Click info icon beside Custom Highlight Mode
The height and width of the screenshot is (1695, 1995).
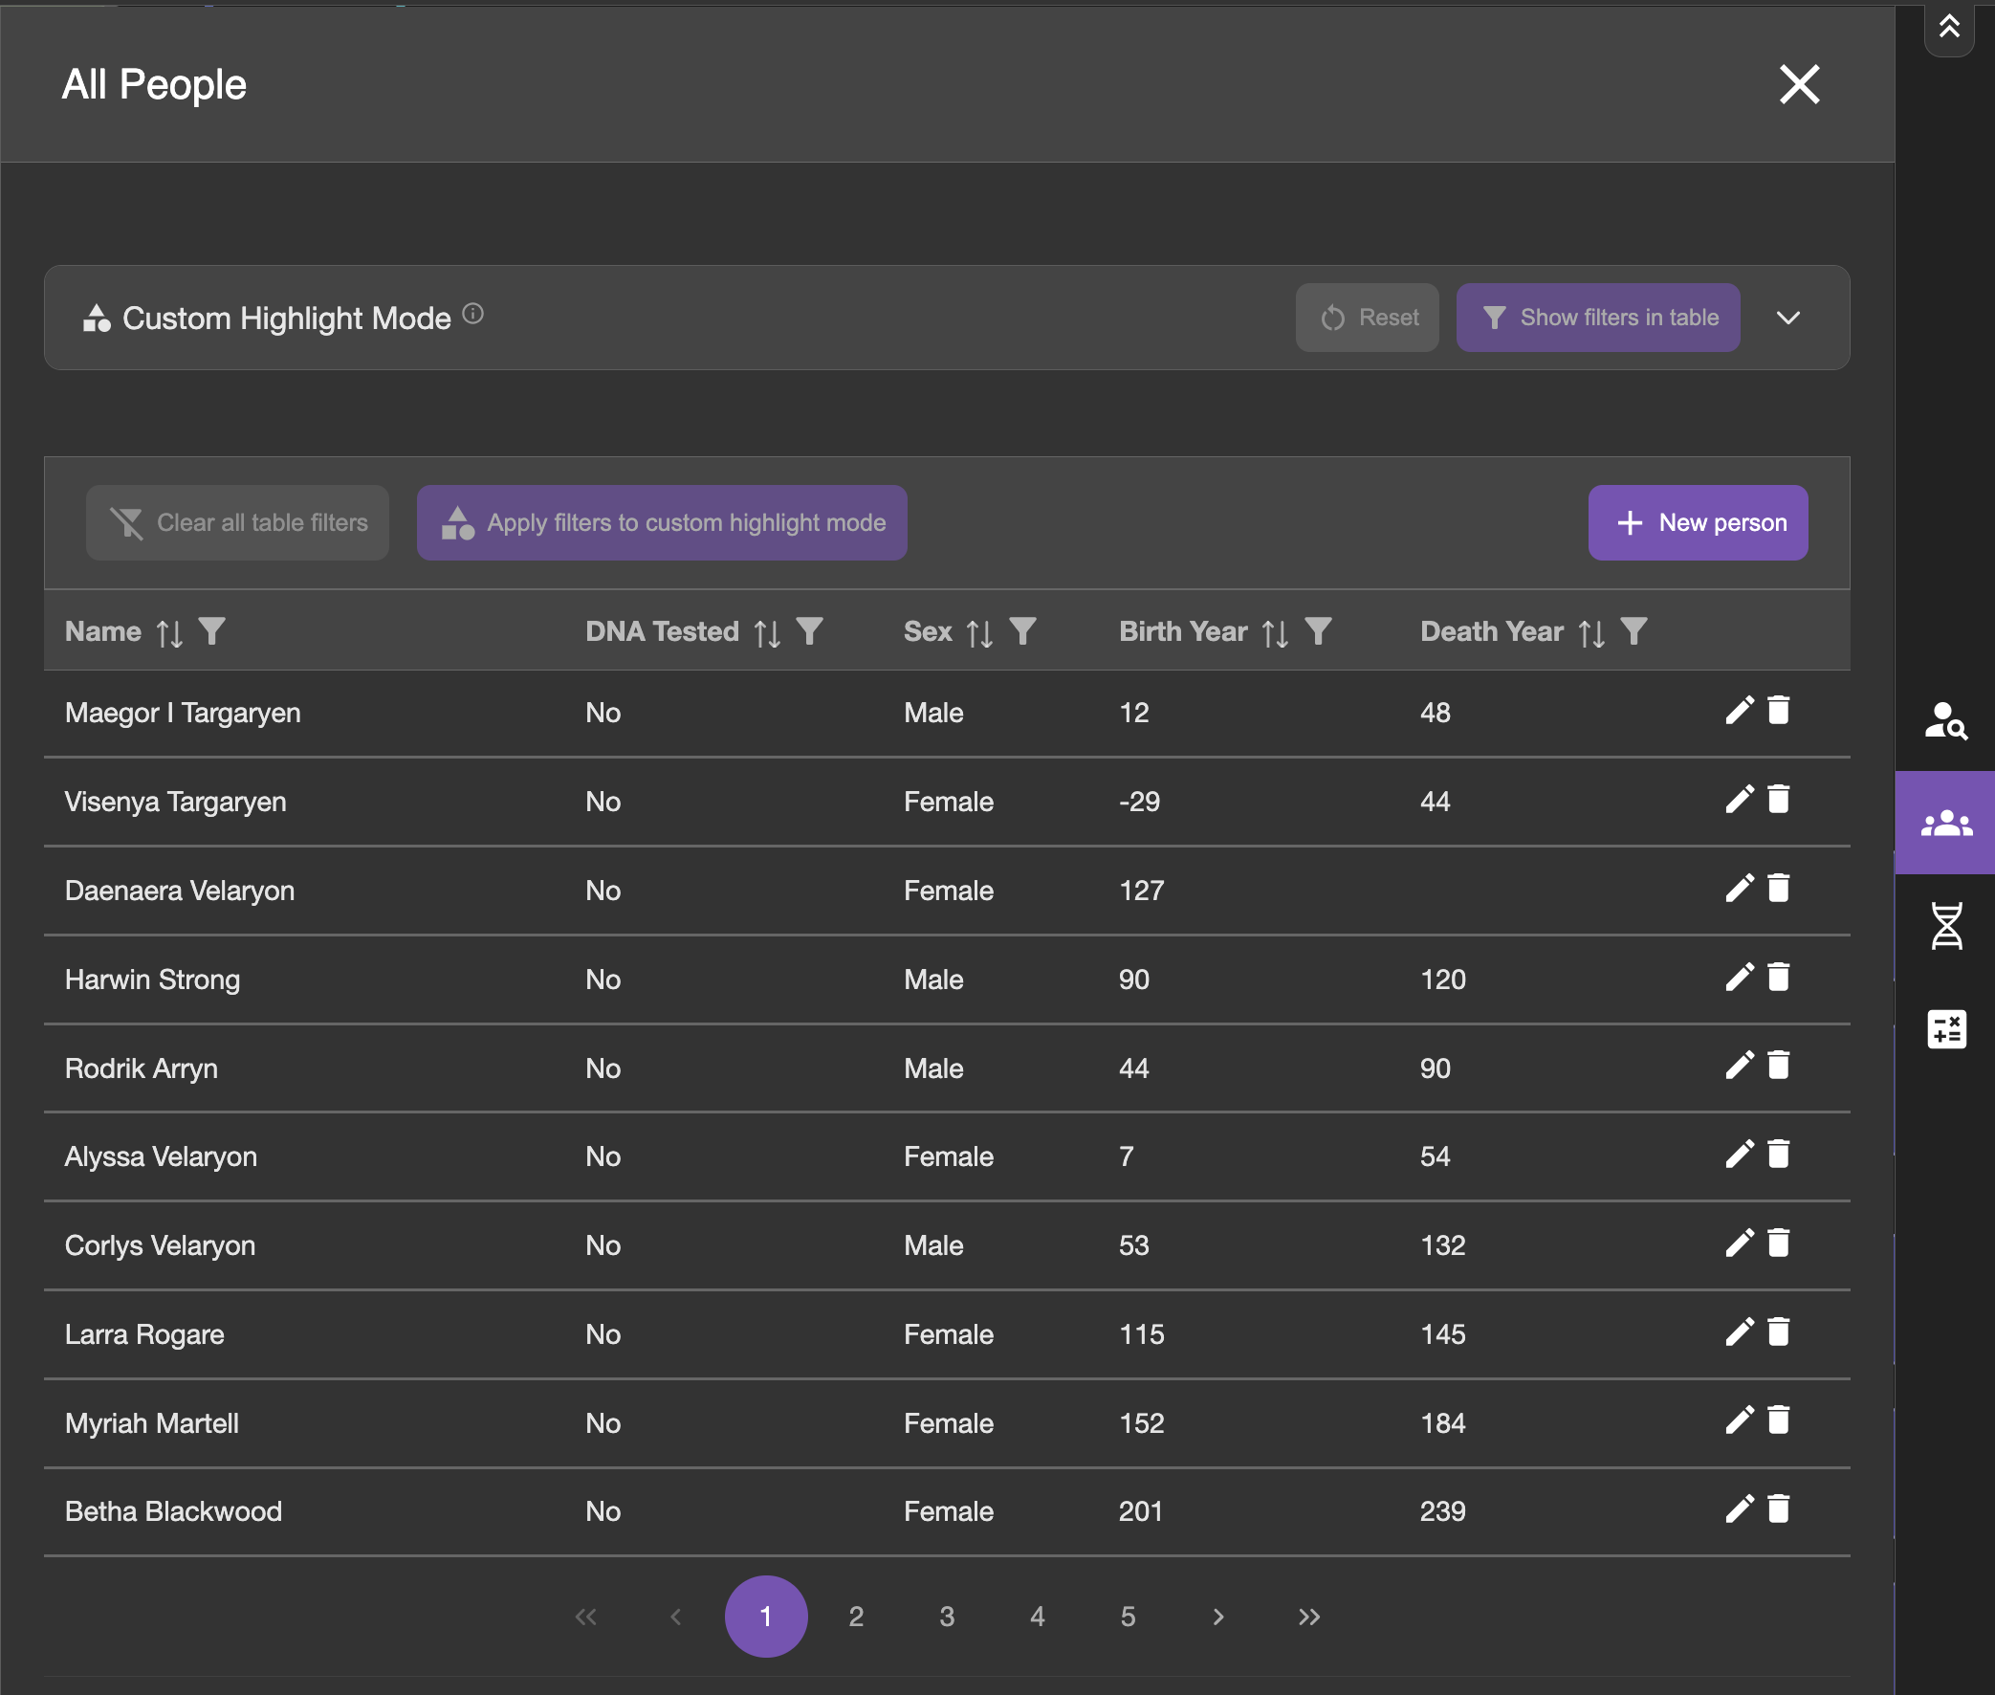(472, 314)
